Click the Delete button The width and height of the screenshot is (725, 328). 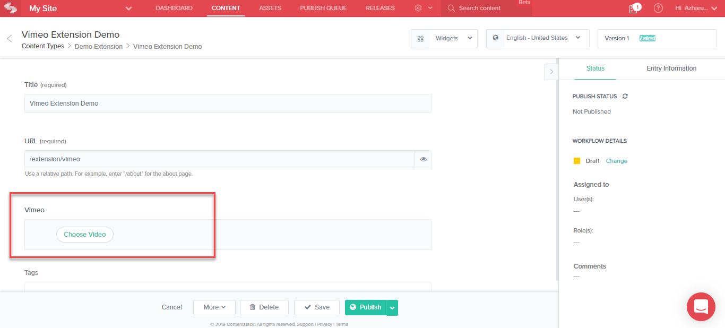click(264, 307)
